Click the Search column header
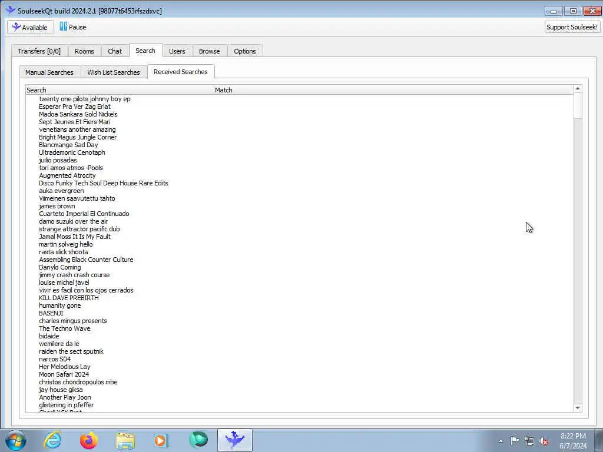 coord(120,90)
